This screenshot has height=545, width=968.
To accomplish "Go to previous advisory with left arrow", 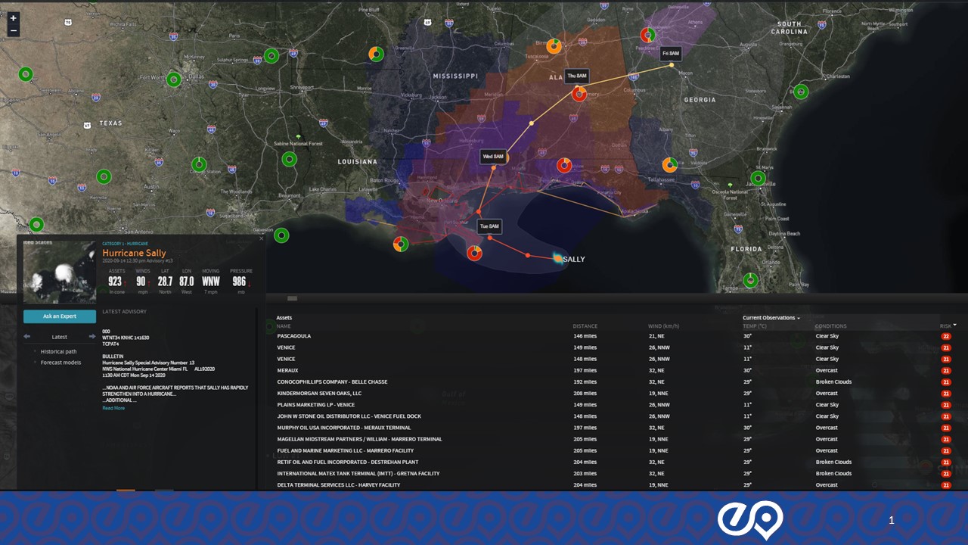I will click(x=27, y=337).
